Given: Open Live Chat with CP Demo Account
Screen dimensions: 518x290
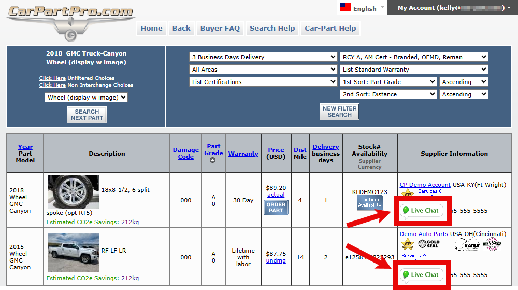Looking at the screenshot, I should (x=421, y=211).
